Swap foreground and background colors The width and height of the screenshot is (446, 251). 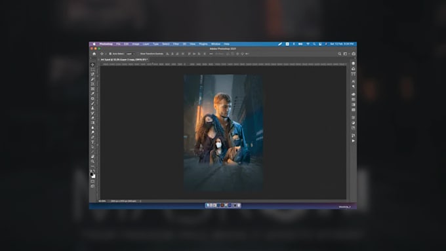click(x=94, y=171)
